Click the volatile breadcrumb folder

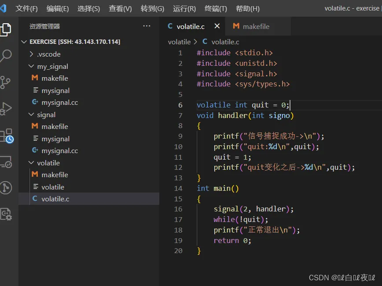tap(179, 42)
